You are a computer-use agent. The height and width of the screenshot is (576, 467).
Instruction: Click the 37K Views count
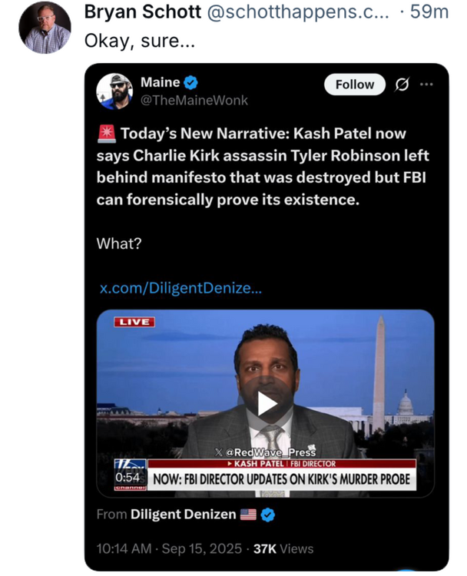pyautogui.click(x=283, y=548)
